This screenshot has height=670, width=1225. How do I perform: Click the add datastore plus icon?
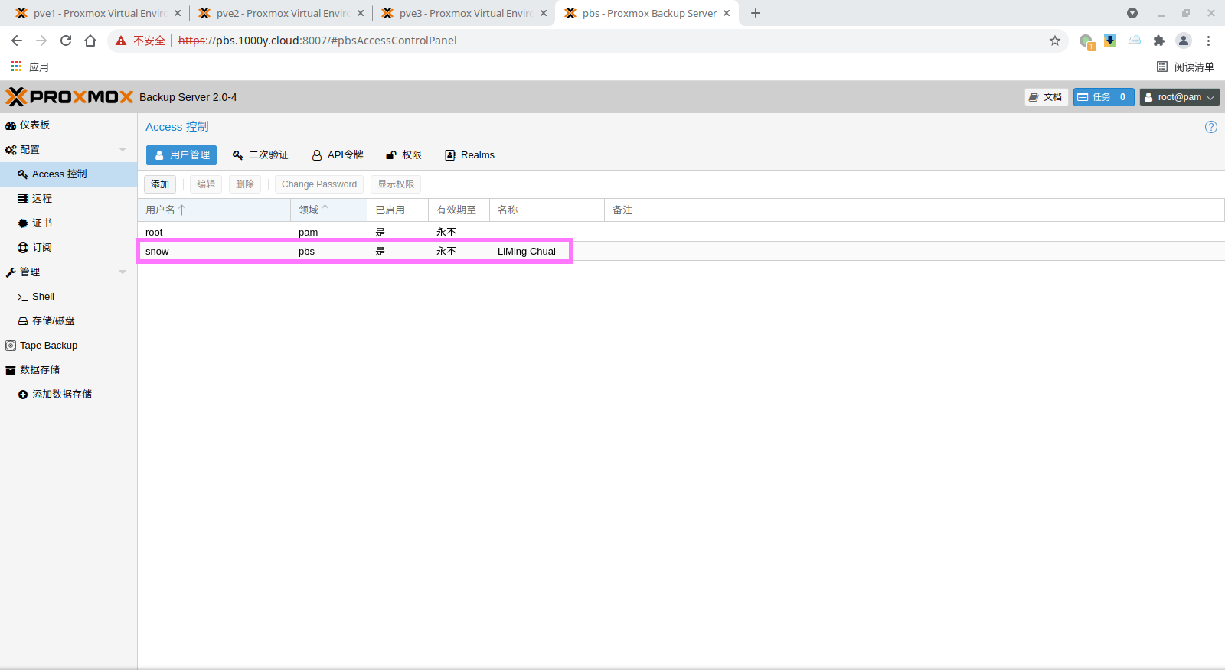[23, 395]
